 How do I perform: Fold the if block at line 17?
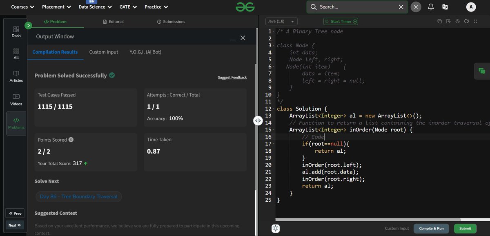point(274,144)
